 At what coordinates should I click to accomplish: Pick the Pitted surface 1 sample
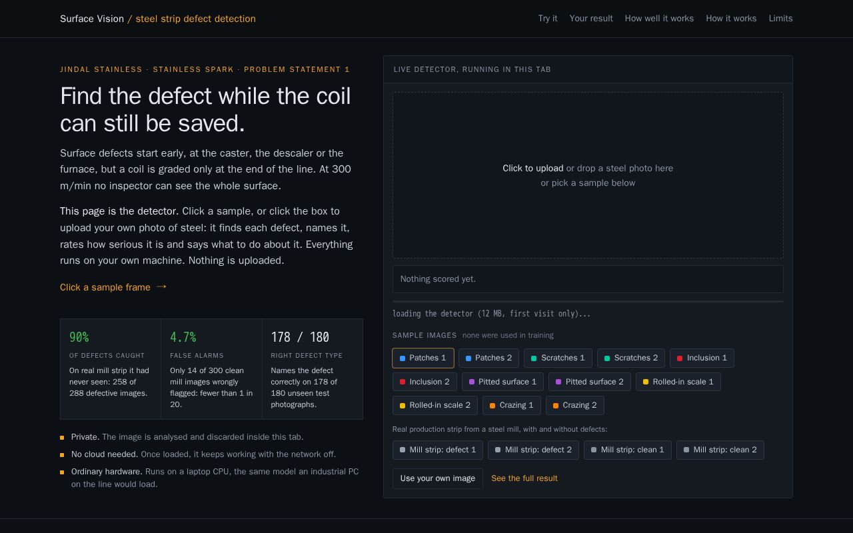(x=502, y=382)
